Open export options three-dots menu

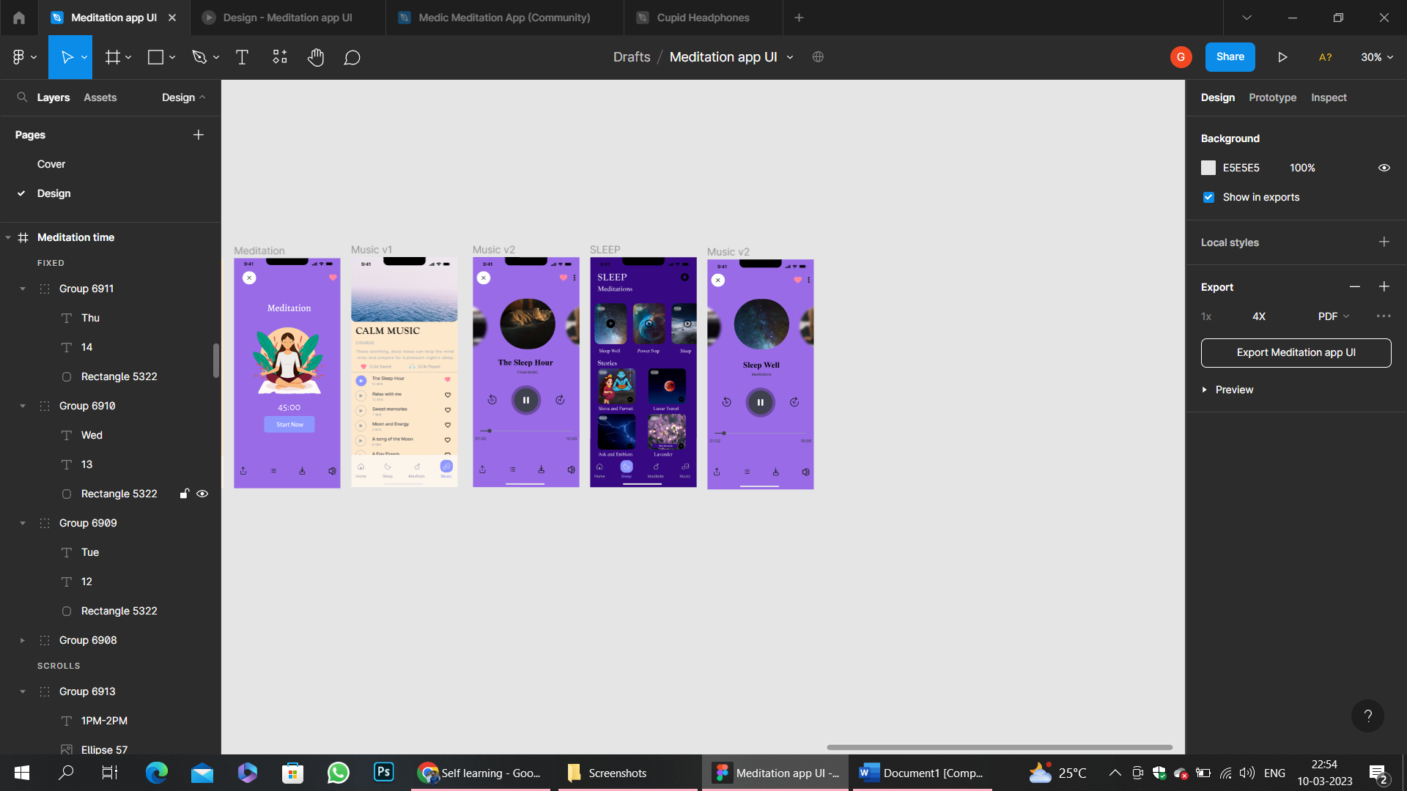[x=1384, y=316]
